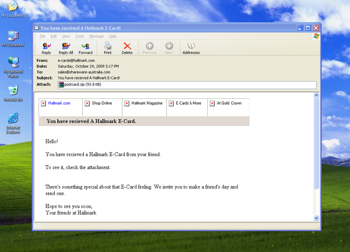Viewport: 350px width, 252px height.
Task: Click broken image beside E-Cards & More
Action: pos(171,103)
